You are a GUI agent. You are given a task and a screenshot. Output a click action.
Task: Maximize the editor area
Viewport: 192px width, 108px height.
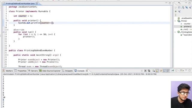(x=170, y=3)
